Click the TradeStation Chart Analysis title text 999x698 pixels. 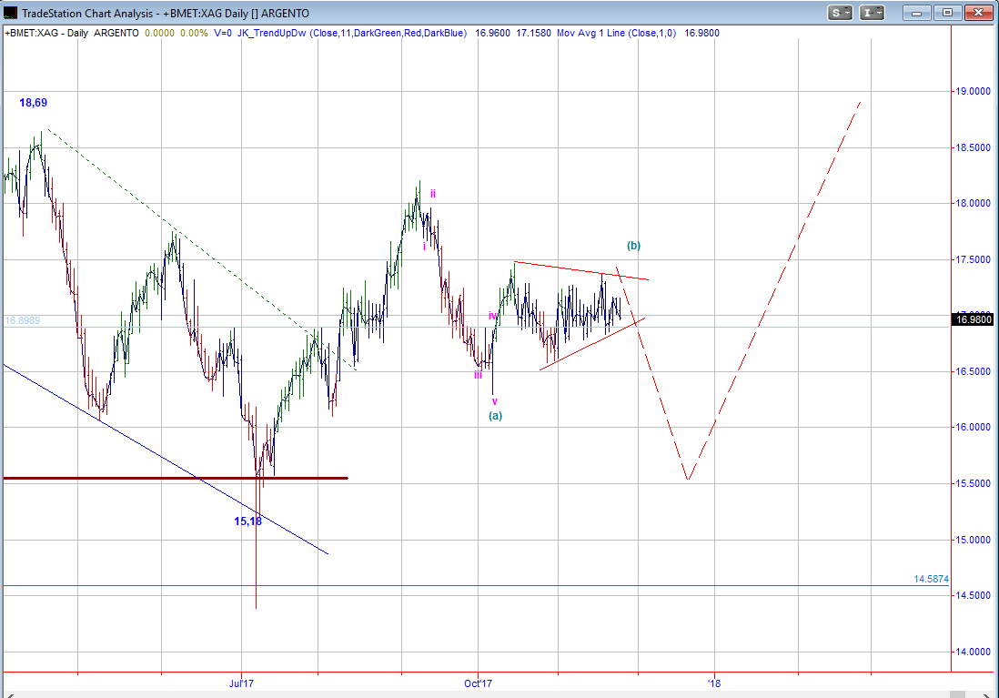coord(166,14)
